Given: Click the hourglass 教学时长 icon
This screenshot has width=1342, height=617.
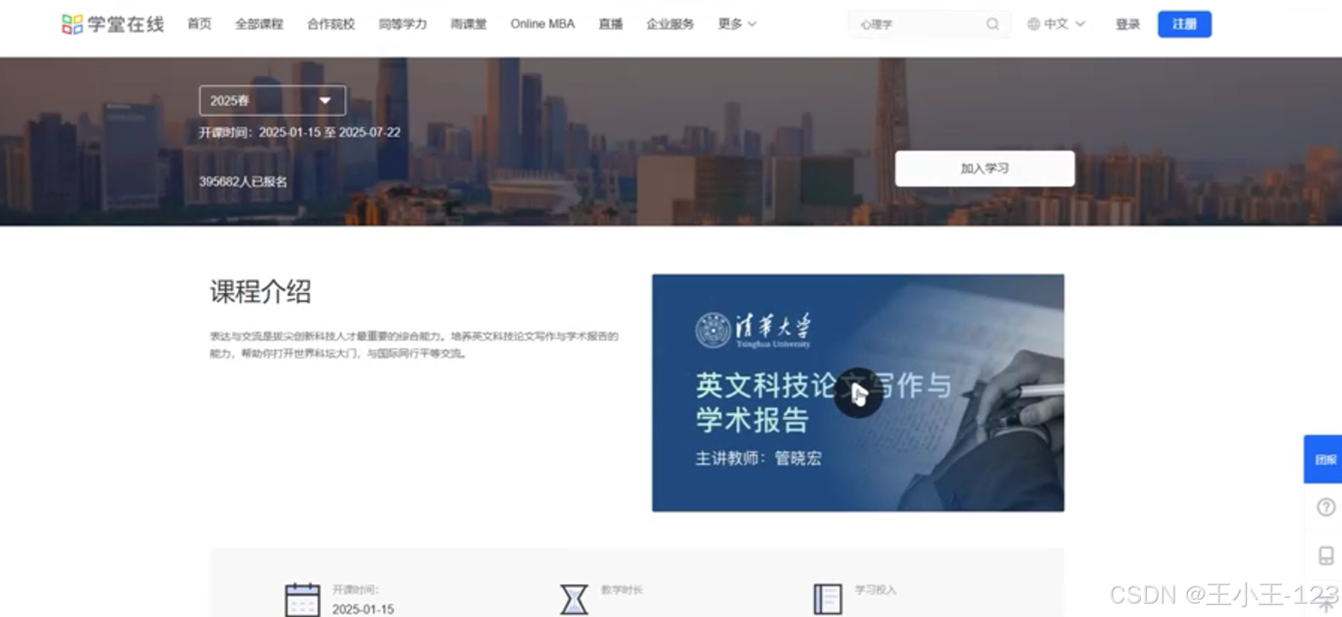Looking at the screenshot, I should [574, 600].
